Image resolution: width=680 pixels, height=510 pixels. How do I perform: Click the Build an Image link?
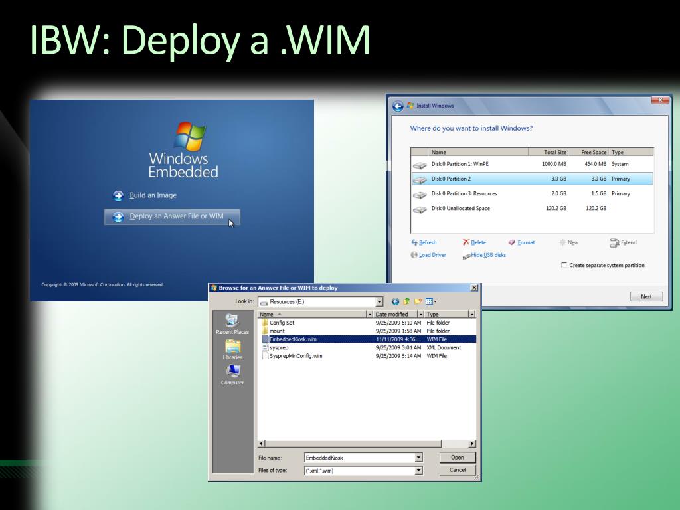pos(153,195)
